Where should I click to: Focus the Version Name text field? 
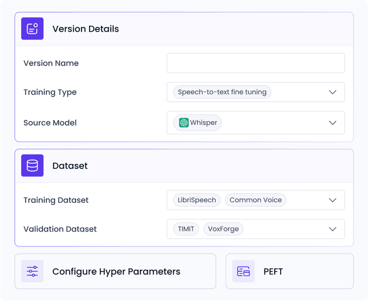click(255, 63)
